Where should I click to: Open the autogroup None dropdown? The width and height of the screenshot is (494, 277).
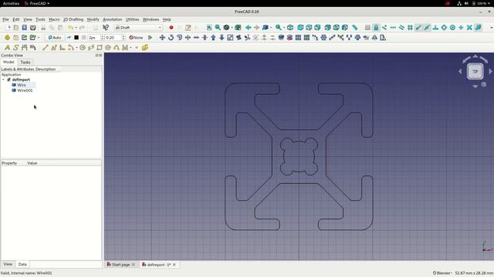[136, 38]
